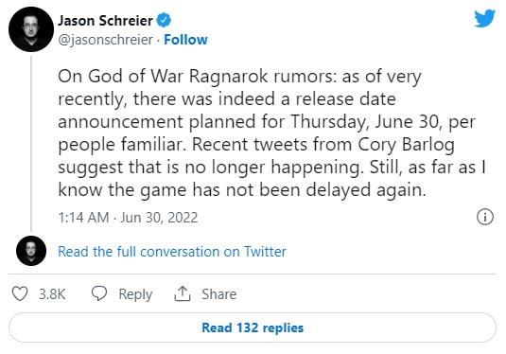
Task: Open the @jasonschreier handle
Action: point(105,40)
